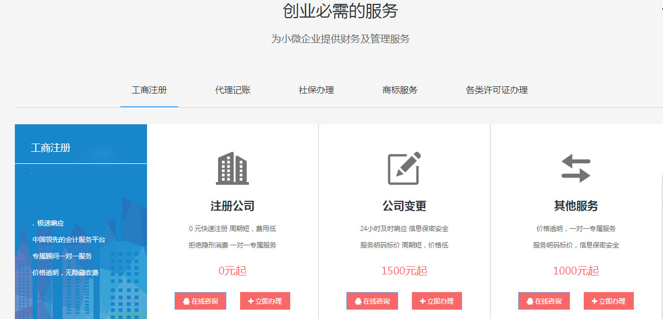Switch to the 代理记账 tab

pyautogui.click(x=233, y=90)
